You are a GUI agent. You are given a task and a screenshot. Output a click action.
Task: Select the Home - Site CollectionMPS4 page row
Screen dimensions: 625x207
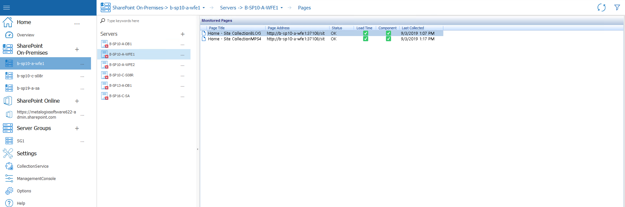click(x=322, y=39)
